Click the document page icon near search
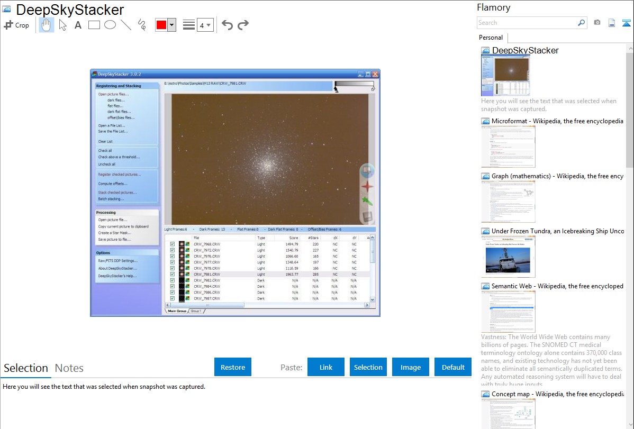The height and width of the screenshot is (429, 634). pyautogui.click(x=612, y=23)
